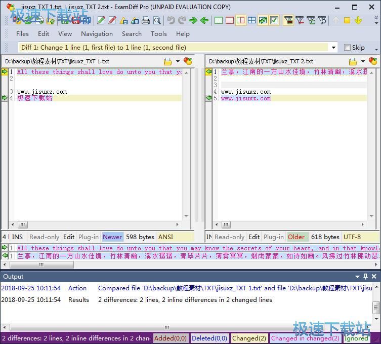Open the View menu
381x344 pixels.
(x=65, y=34)
